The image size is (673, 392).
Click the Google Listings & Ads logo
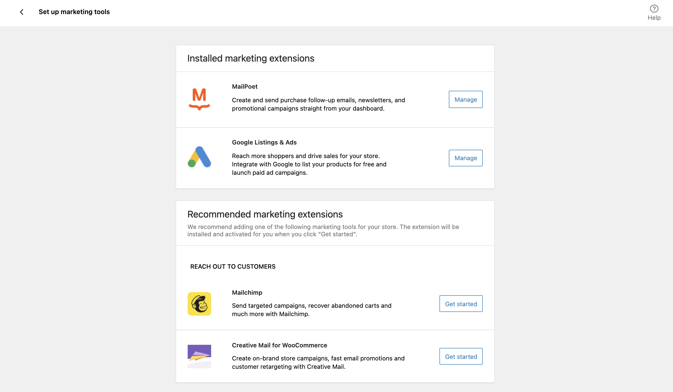coord(199,157)
